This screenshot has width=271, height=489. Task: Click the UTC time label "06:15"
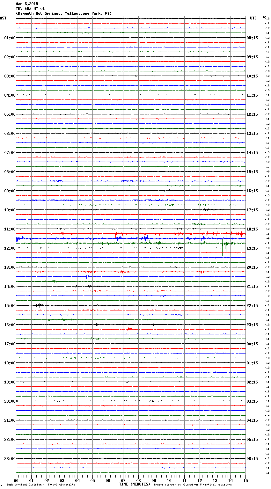click(x=252, y=459)
